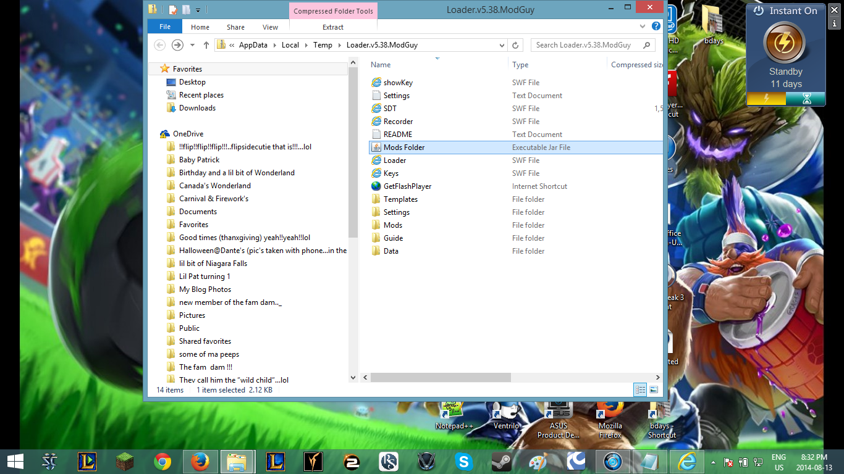This screenshot has height=474, width=844.
Task: Click the horizontal scrollbar in the file list
Action: click(441, 377)
